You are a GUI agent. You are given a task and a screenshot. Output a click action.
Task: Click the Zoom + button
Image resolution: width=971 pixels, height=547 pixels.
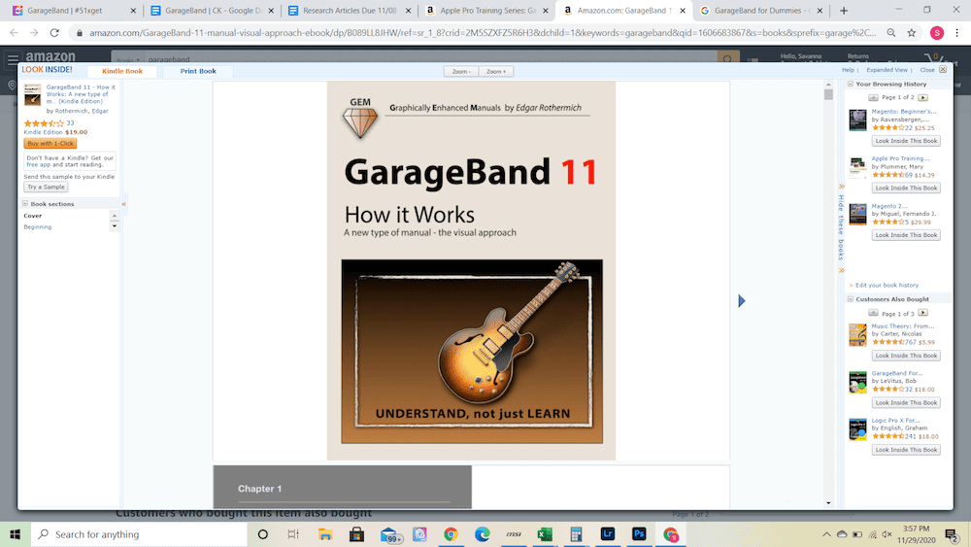coord(496,71)
